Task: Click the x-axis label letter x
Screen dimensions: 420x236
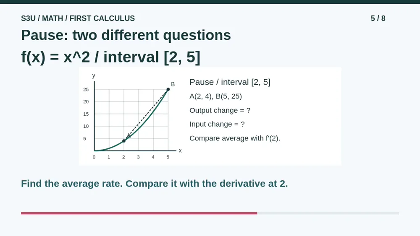Action: coord(180,151)
